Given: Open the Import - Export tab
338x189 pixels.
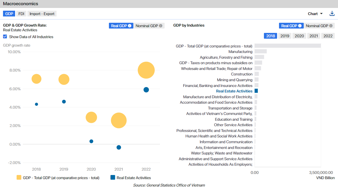Looking at the screenshot, I should click(x=42, y=14).
